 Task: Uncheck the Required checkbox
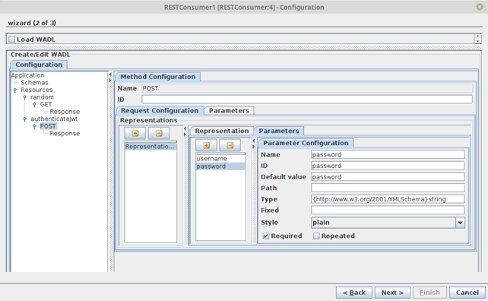[x=265, y=236]
